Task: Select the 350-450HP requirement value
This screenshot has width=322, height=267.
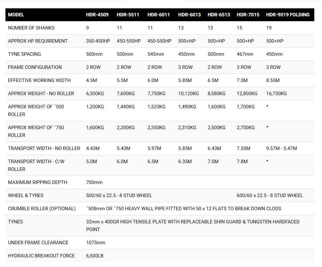Action: 98,41
